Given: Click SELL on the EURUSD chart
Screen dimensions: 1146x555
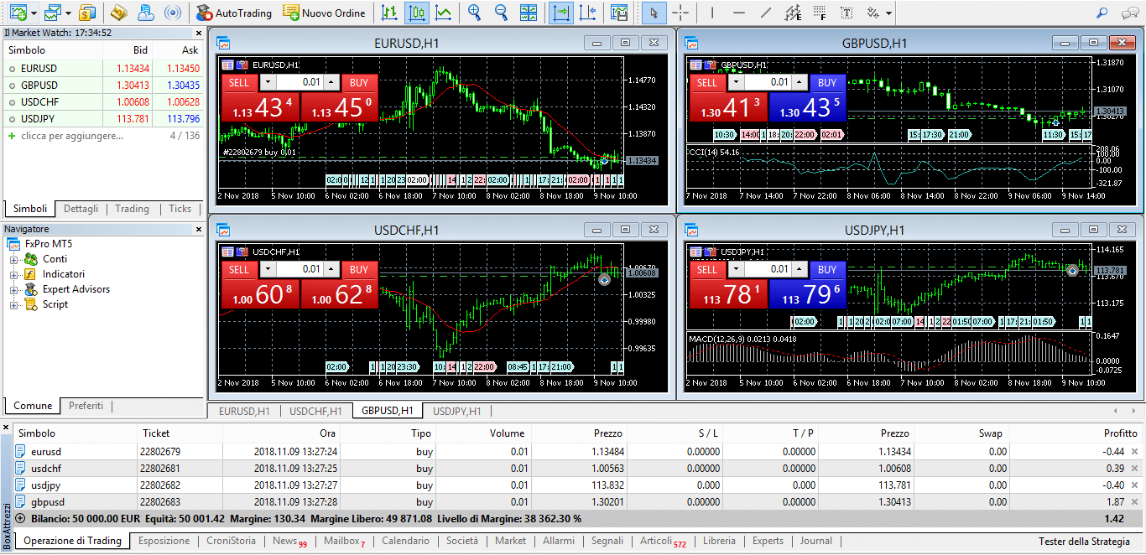Looking at the screenshot, I should pyautogui.click(x=239, y=82).
